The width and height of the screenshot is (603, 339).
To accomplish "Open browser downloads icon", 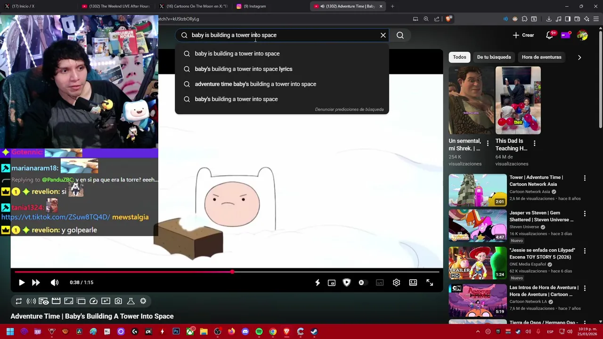I will coord(549,19).
